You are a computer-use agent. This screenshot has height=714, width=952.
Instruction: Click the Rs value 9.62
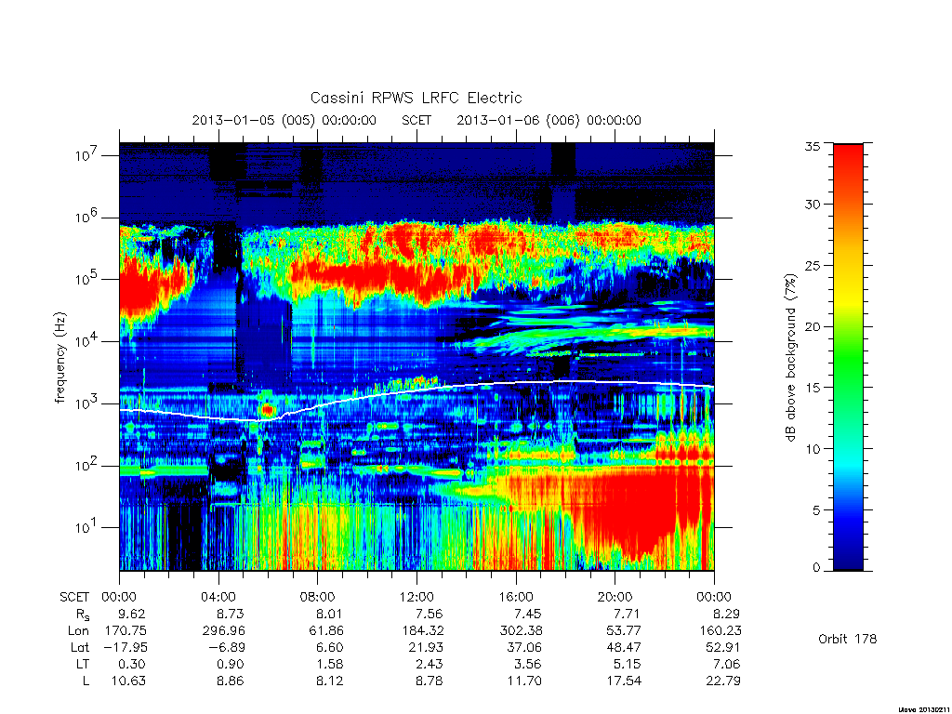point(132,614)
